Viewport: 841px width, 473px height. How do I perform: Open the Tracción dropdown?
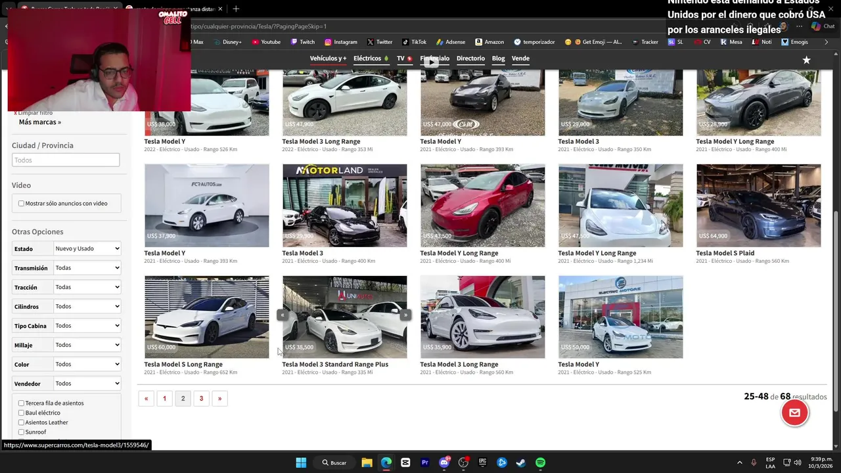(87, 287)
